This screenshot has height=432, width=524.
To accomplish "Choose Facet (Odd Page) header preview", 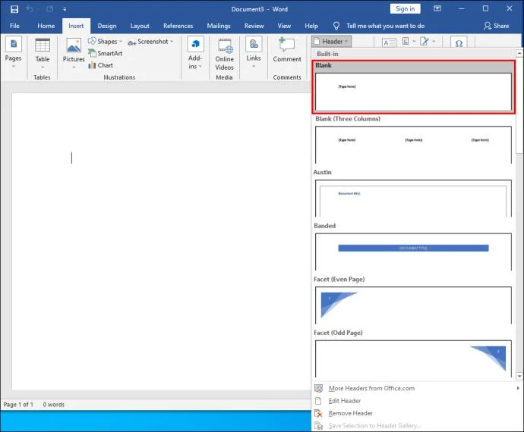I will [413, 358].
